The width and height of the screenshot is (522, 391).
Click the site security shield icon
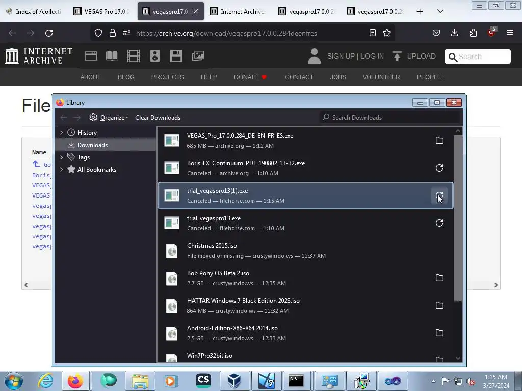click(x=98, y=33)
